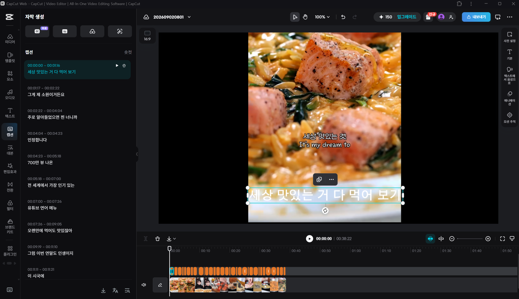Open the 텍스트 text panel

(10, 113)
